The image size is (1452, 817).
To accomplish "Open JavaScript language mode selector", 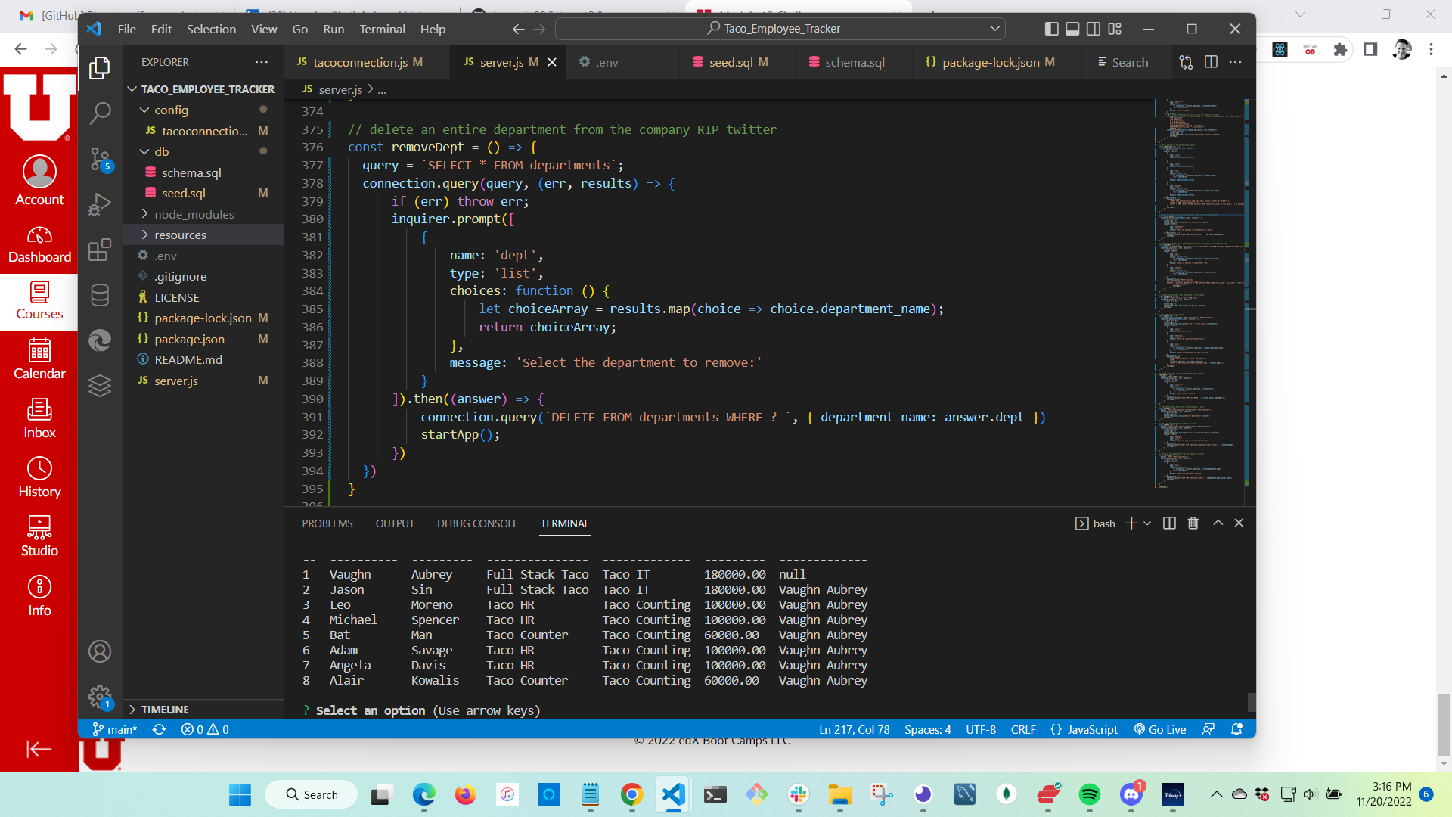I will pos(1084,729).
